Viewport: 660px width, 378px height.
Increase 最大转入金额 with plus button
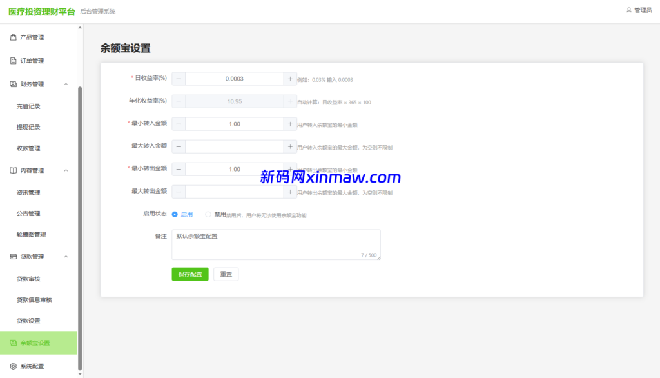[x=290, y=146]
